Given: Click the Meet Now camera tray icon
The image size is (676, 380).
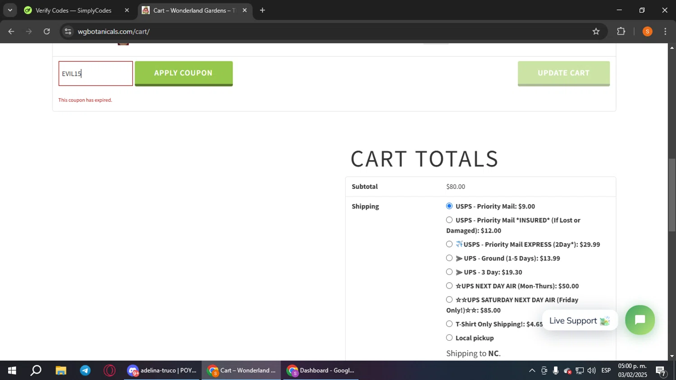Looking at the screenshot, I should click(x=544, y=371).
